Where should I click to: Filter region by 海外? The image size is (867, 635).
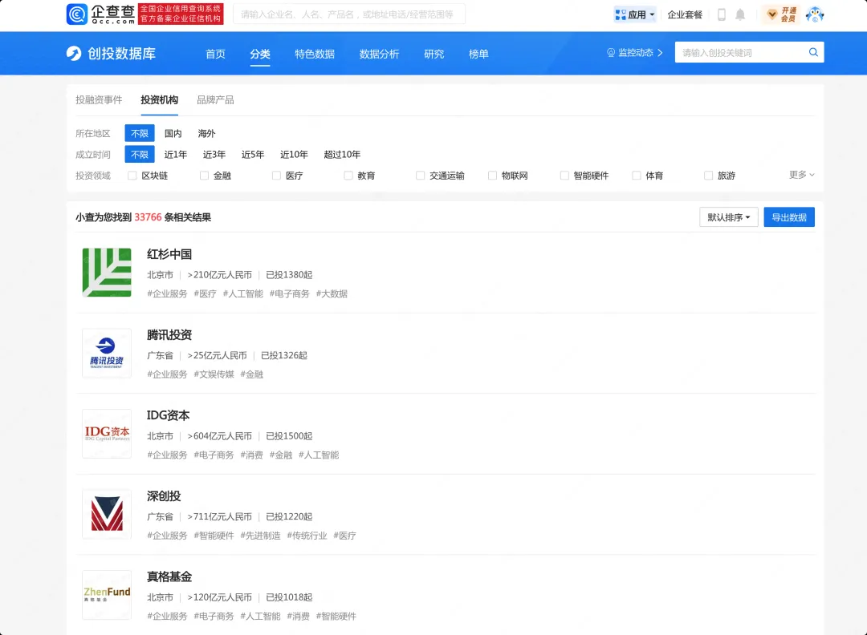[x=206, y=133]
